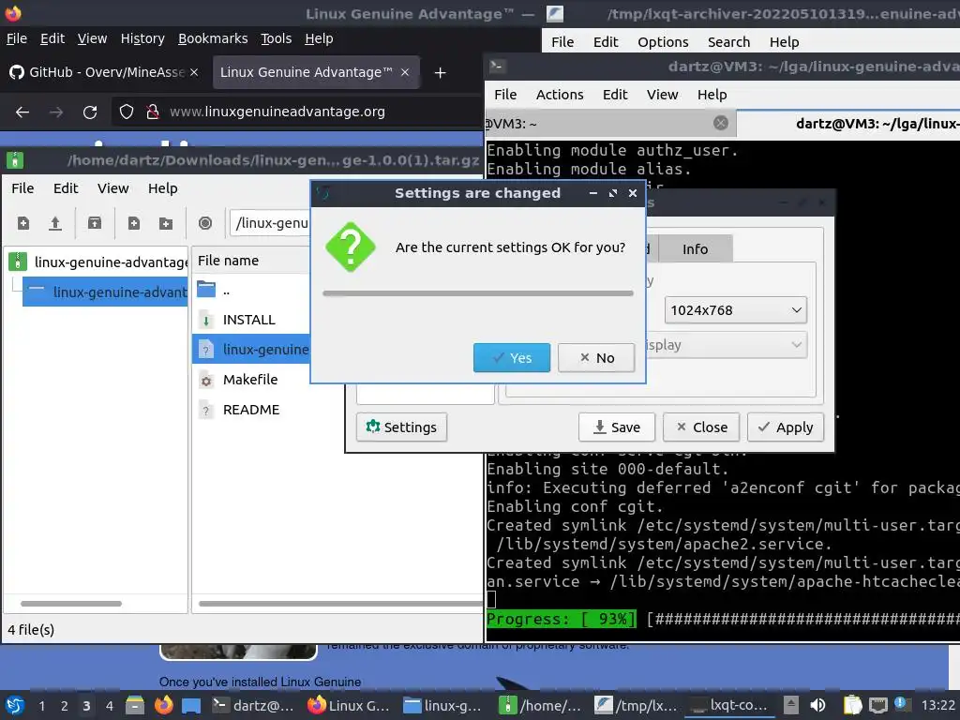Close the Linux Genuine Advantage browser tab
Screen dimensions: 960x720
pos(405,72)
